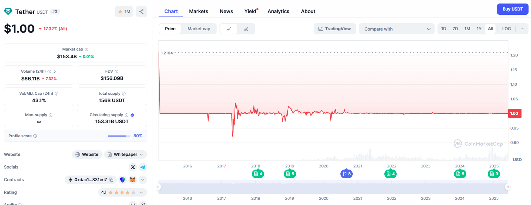Open the 2022 event marker with 4
Image resolution: width=531 pixels, height=205 pixels.
point(390,173)
